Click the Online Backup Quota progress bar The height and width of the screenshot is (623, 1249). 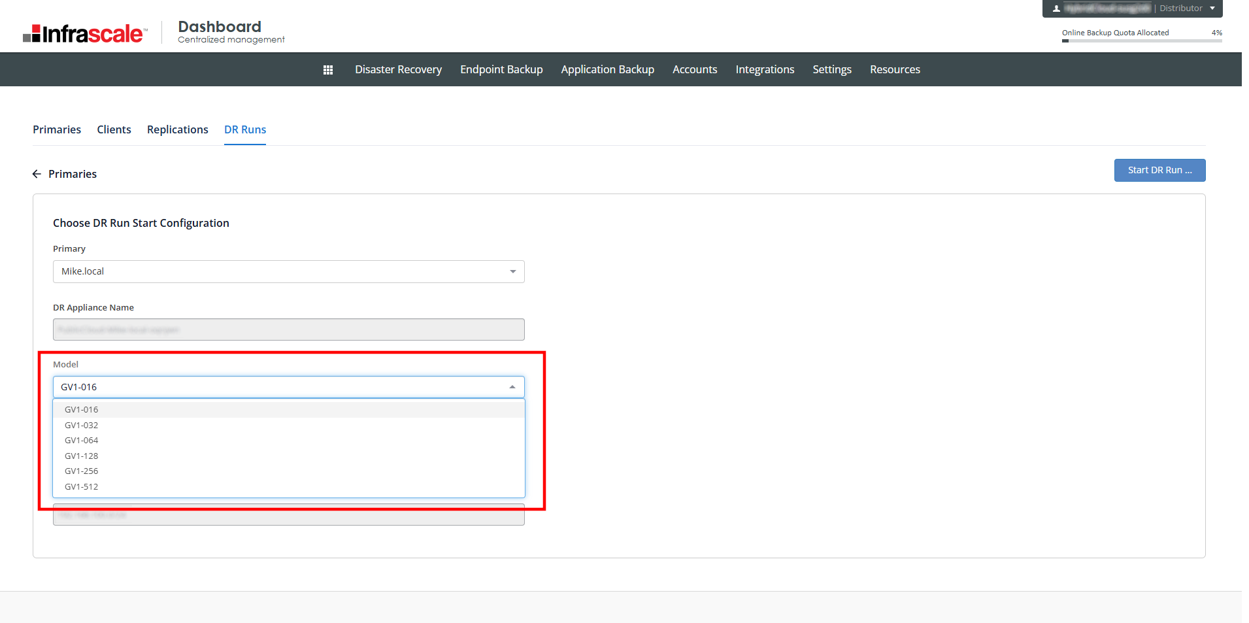click(1141, 41)
